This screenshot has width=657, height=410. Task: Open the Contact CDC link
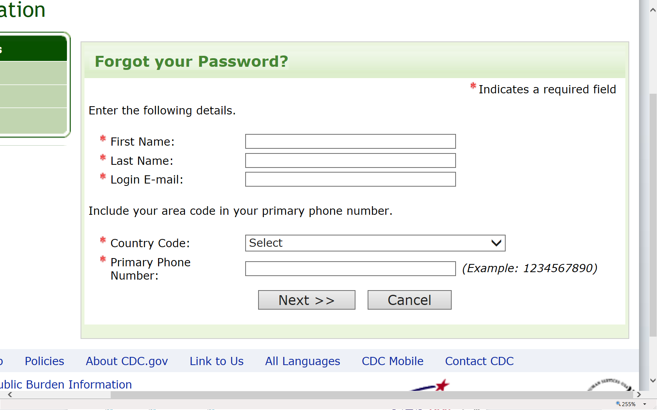pyautogui.click(x=479, y=361)
